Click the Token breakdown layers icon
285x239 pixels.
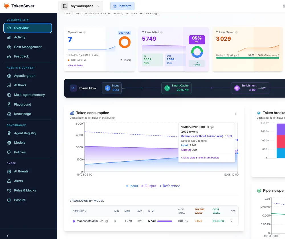pos(259,113)
